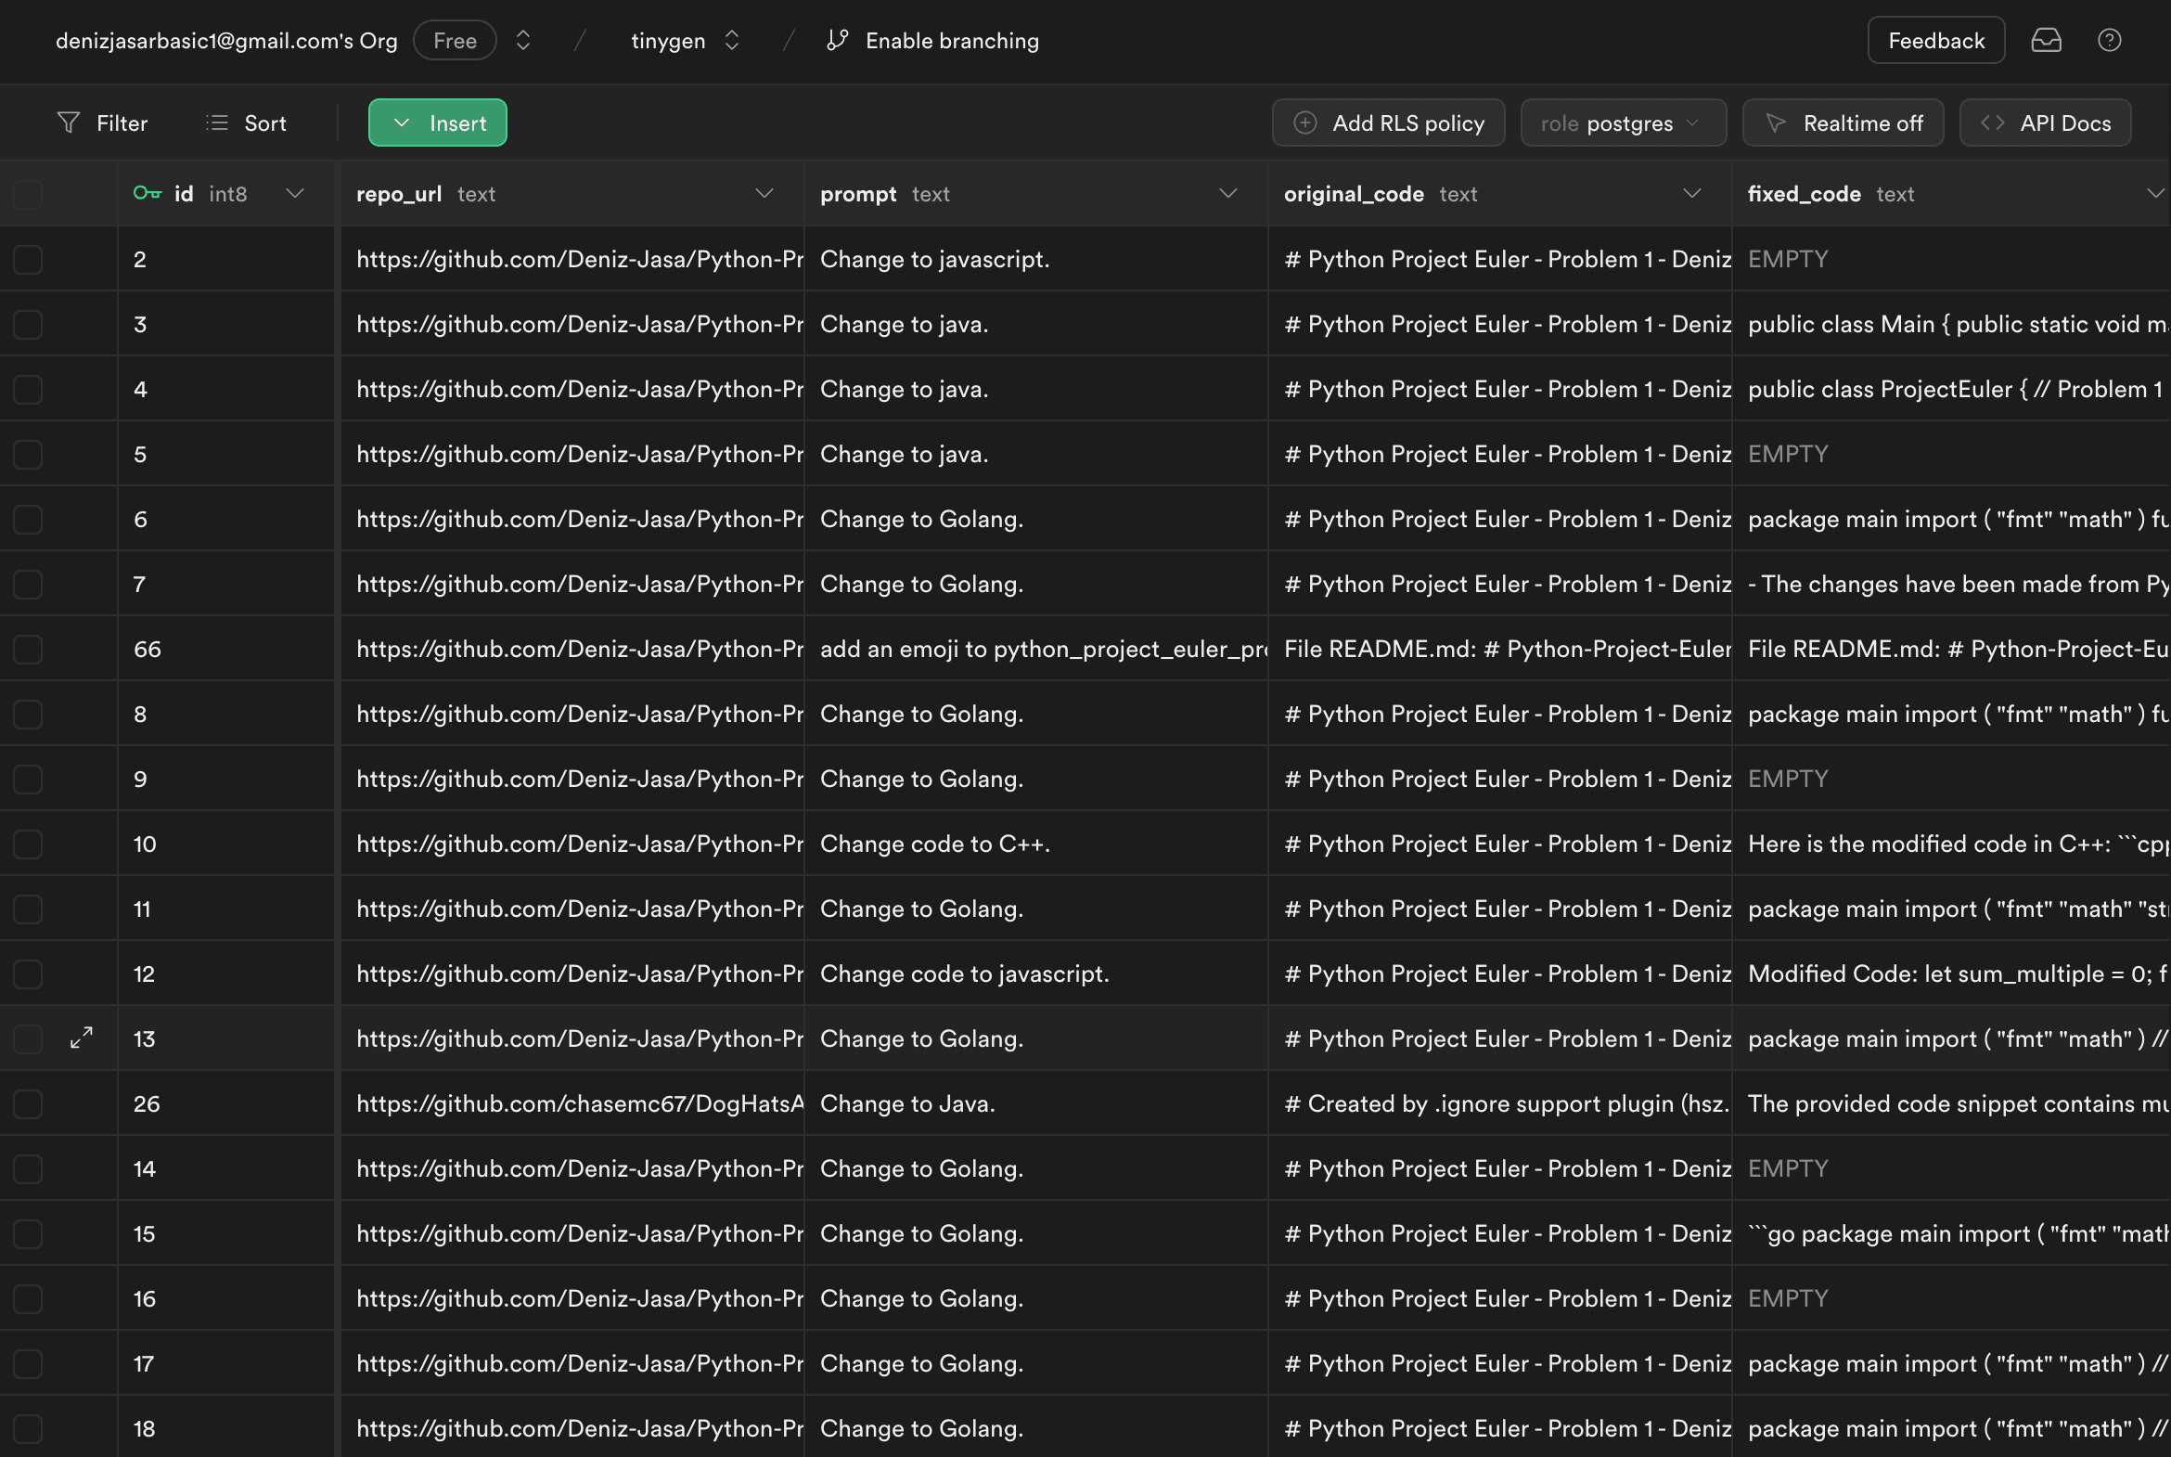2171x1457 pixels.
Task: Click 'Here is the modified code in C++' cell
Action: pyautogui.click(x=1951, y=844)
